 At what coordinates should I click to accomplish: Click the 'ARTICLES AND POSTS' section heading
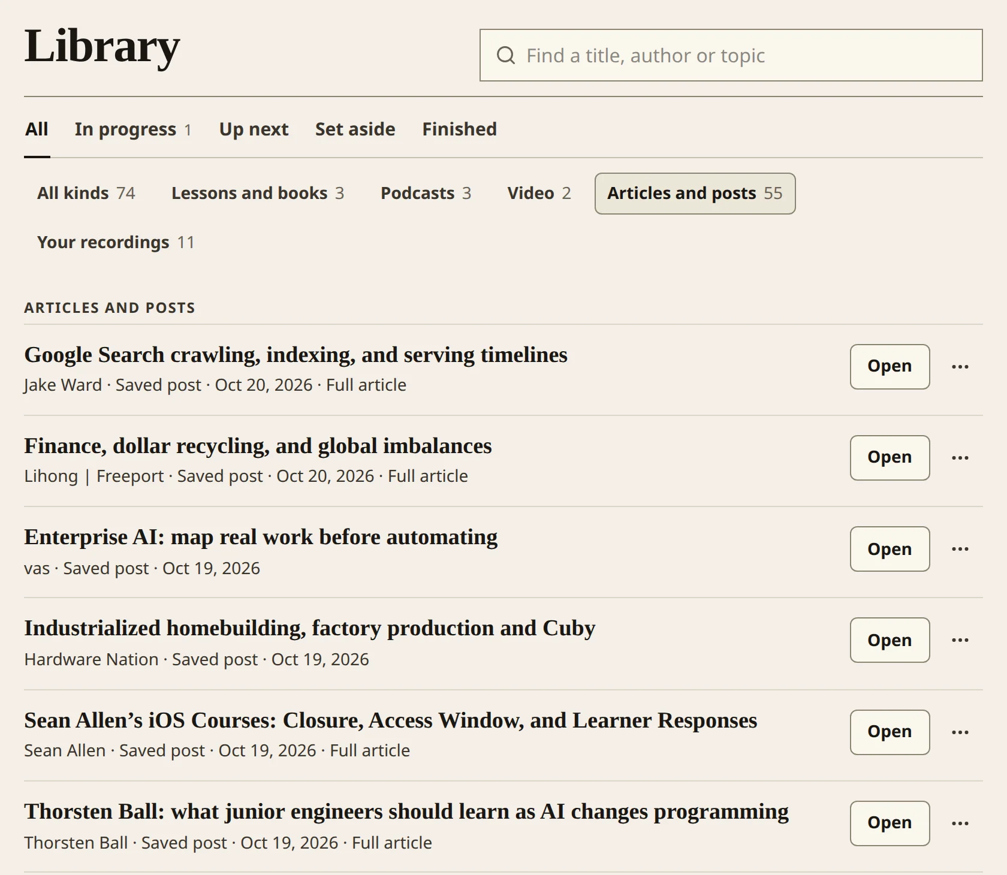pyautogui.click(x=110, y=308)
